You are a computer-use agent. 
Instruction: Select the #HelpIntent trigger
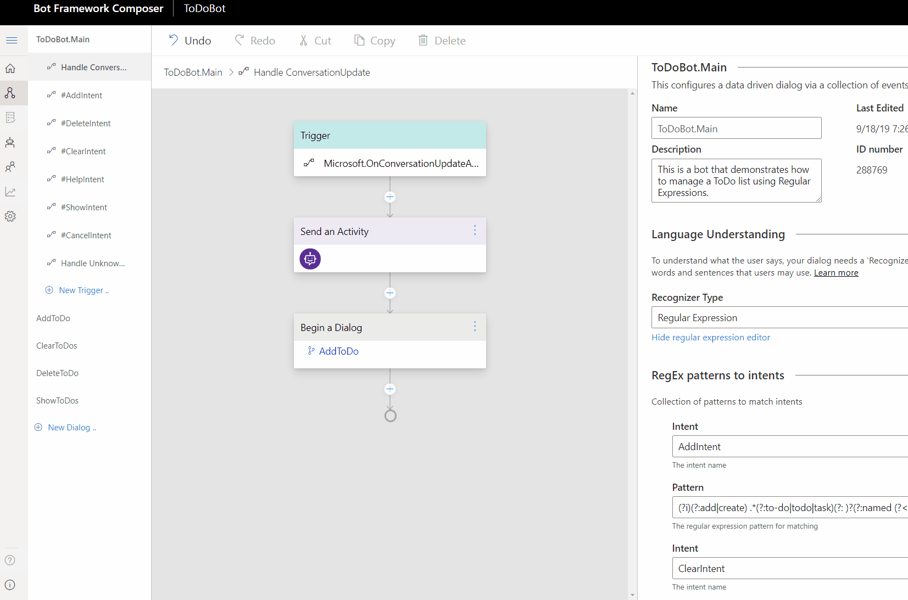(x=90, y=179)
